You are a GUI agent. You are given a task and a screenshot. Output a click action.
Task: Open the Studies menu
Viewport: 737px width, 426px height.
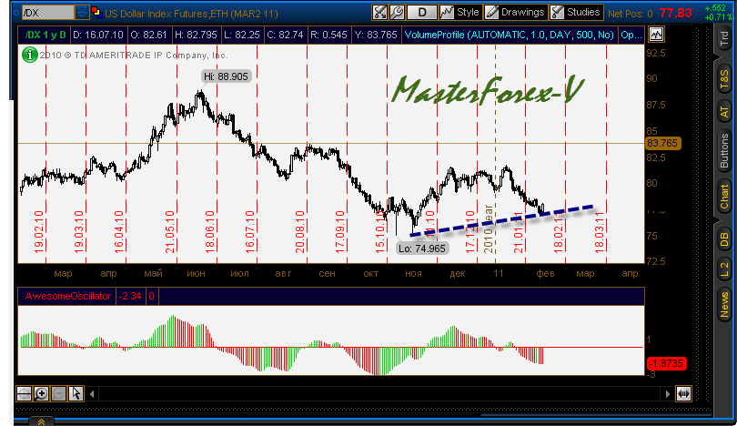576,12
